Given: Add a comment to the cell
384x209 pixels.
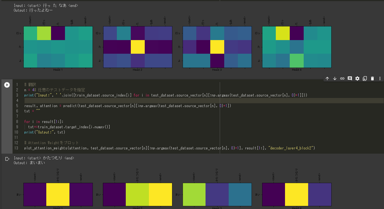Looking at the screenshot, I should [x=350, y=79].
